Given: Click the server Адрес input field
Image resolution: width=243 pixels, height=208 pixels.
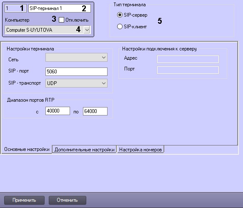Looking at the screenshot, I should click(x=188, y=59).
